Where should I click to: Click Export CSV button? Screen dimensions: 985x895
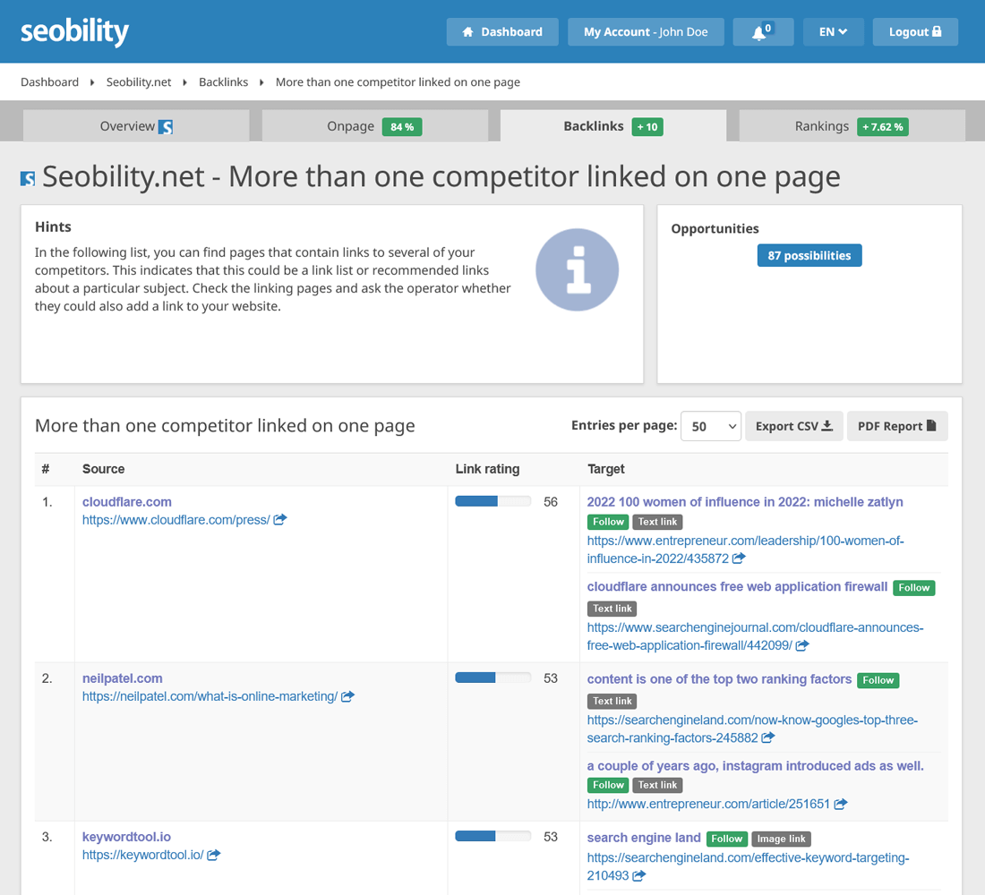coord(793,426)
